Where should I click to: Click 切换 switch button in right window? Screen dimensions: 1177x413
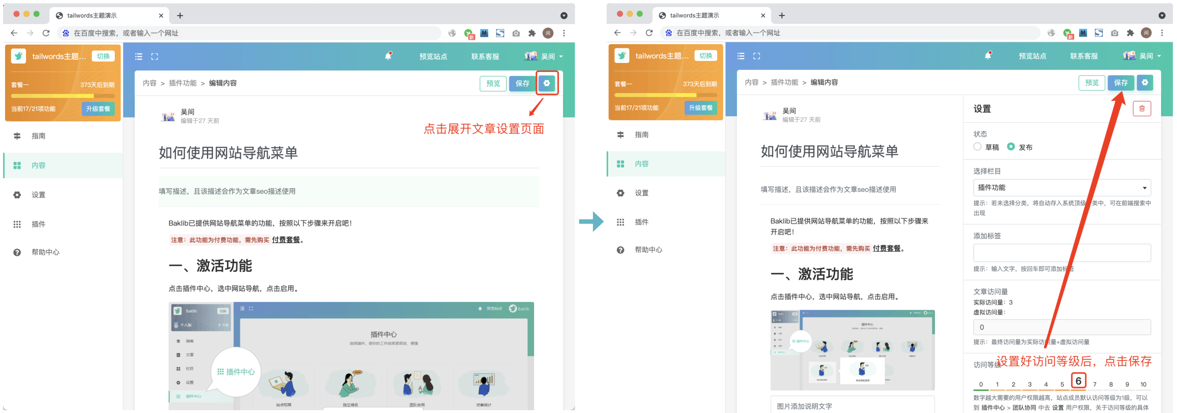(705, 56)
